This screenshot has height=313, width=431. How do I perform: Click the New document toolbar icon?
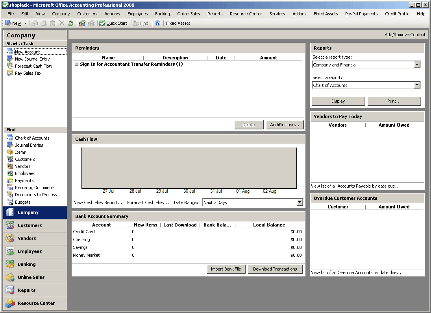pos(8,23)
